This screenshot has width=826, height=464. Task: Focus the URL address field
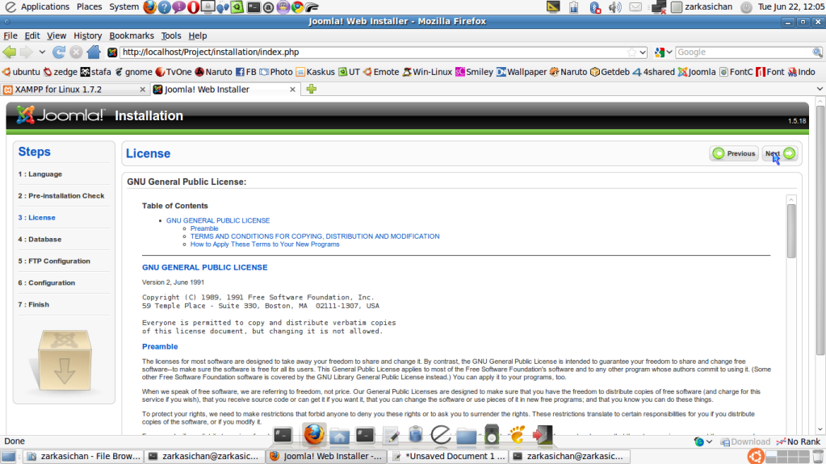(x=374, y=52)
